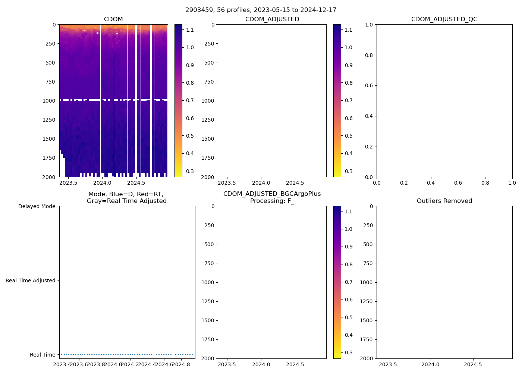Click the row of blue Real Time dots
Screen dimensions: 522x373
pos(112,354)
